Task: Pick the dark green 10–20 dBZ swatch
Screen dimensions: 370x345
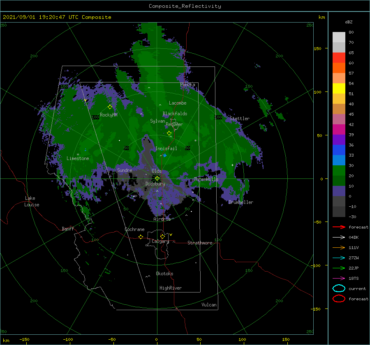Action: click(x=339, y=181)
